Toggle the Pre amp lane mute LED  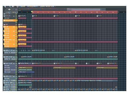[x=16, y=68]
